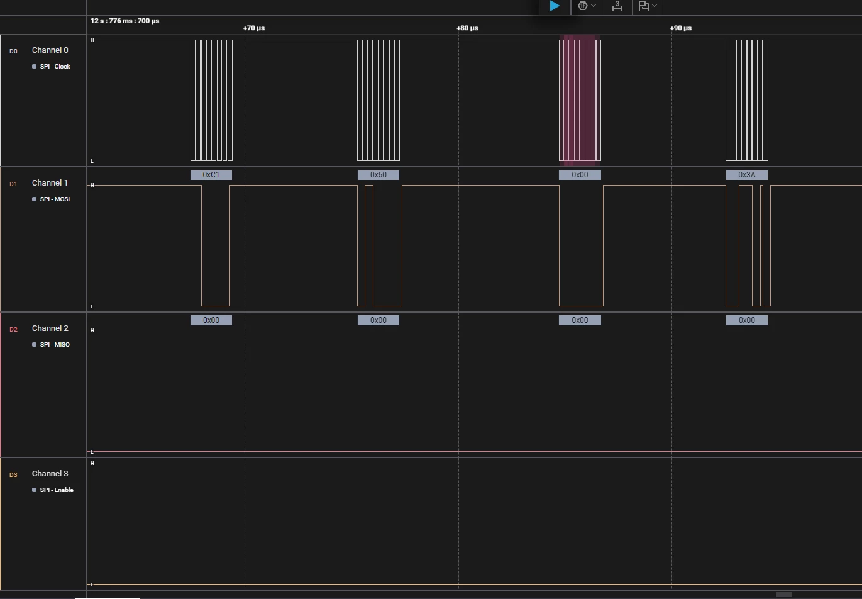862x599 pixels.
Task: Select the D1 channel indicator
Action: (13, 184)
